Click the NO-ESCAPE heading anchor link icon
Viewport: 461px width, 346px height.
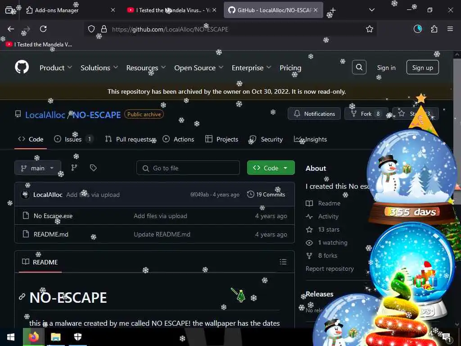coord(22,296)
